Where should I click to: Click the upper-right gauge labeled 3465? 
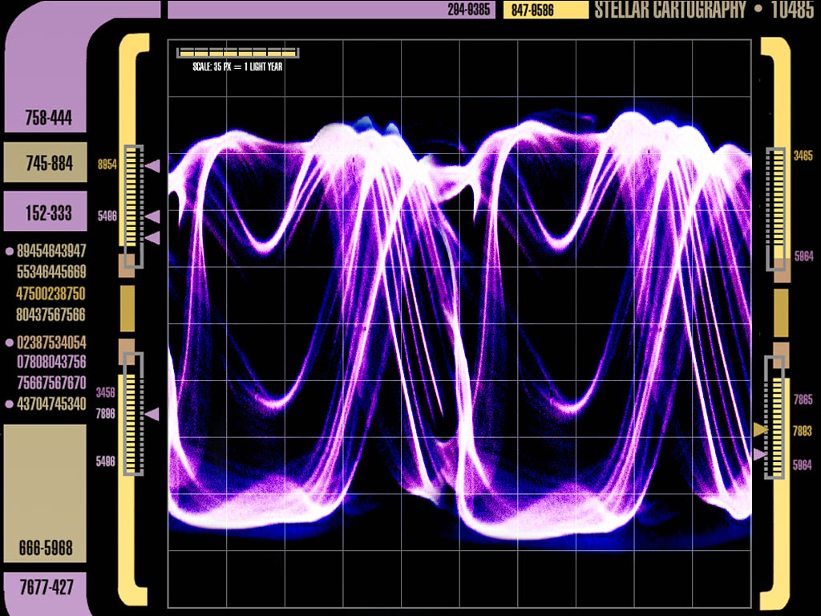[776, 209]
